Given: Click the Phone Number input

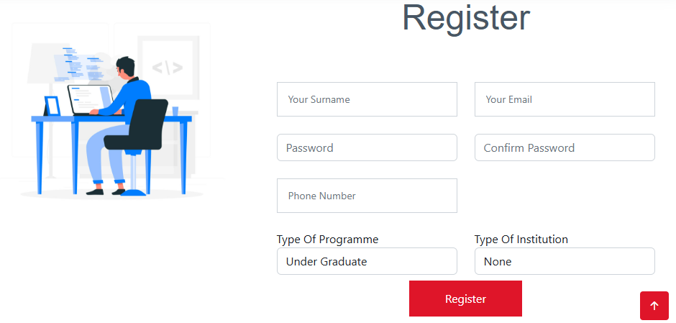Looking at the screenshot, I should click(x=367, y=196).
